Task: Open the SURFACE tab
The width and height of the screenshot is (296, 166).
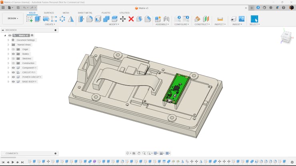Action: coord(49,13)
